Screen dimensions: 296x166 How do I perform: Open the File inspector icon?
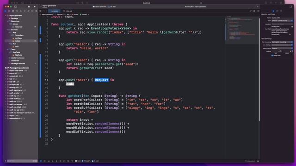(x=273, y=11)
